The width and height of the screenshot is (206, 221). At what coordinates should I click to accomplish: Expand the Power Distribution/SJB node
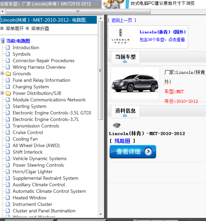point(2,93)
